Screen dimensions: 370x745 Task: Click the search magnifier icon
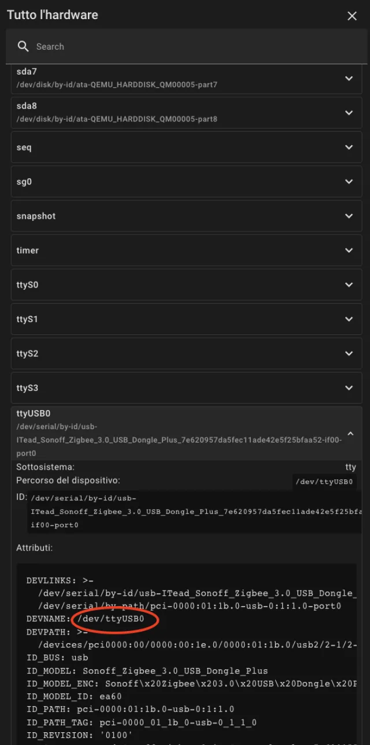(x=23, y=47)
